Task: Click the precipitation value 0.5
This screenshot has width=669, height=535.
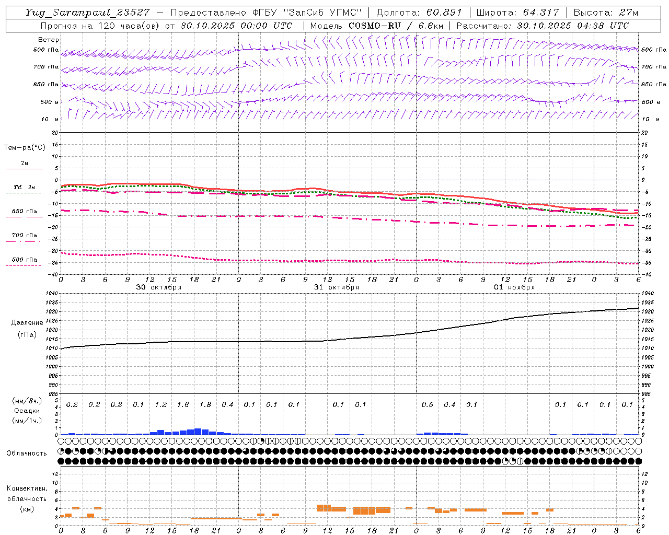Action: 428,405
